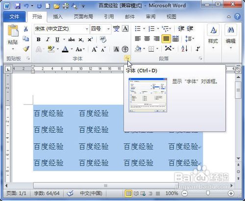This screenshot has height=201, width=245.
Task: Click the quick print icon
Action: 66,6
